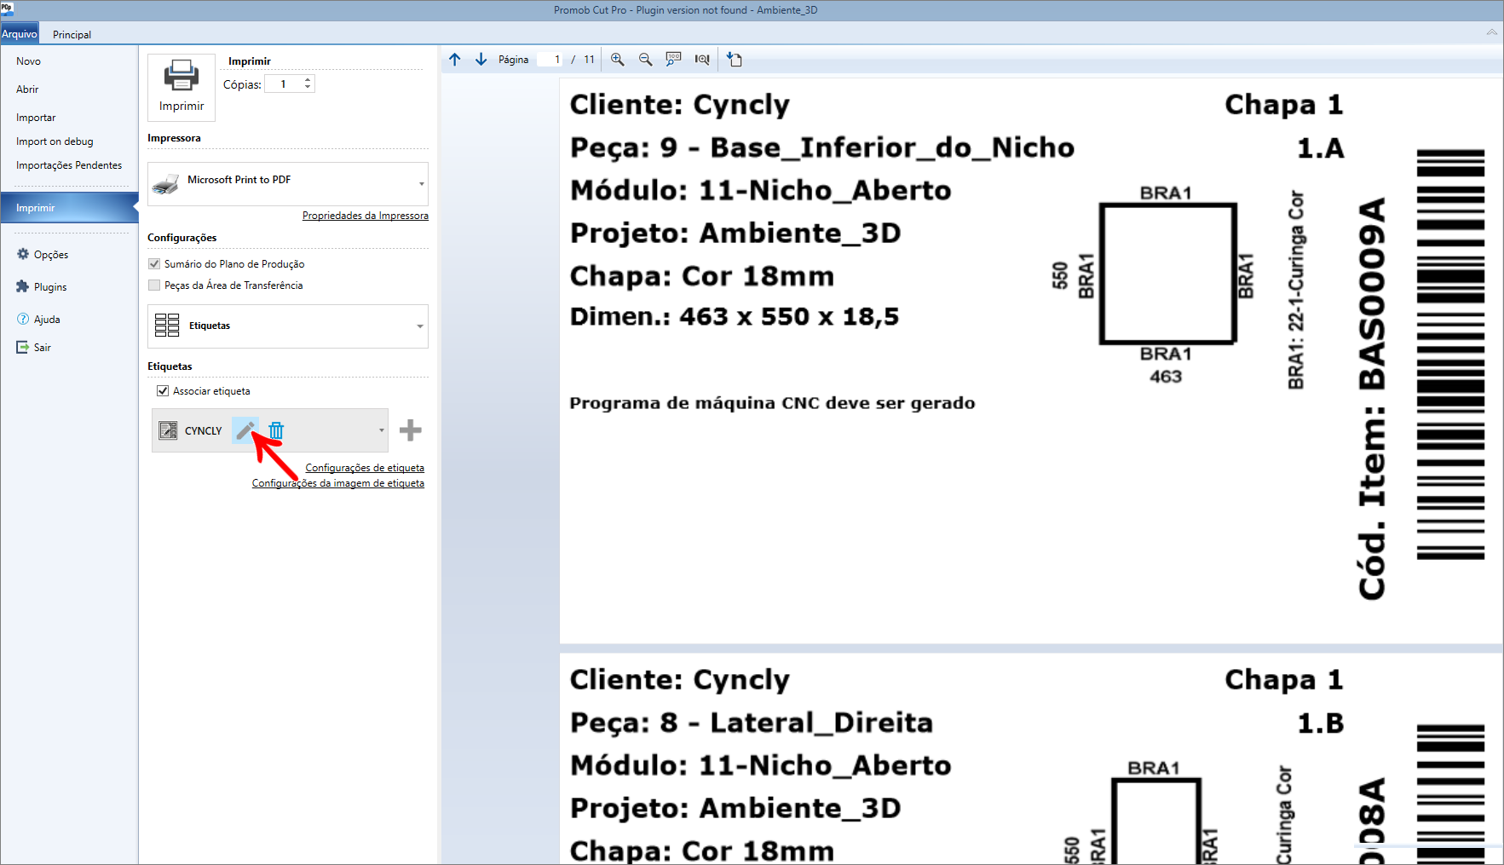Image resolution: width=1504 pixels, height=865 pixels.
Task: Click the export page icon in preview toolbar
Action: click(735, 60)
